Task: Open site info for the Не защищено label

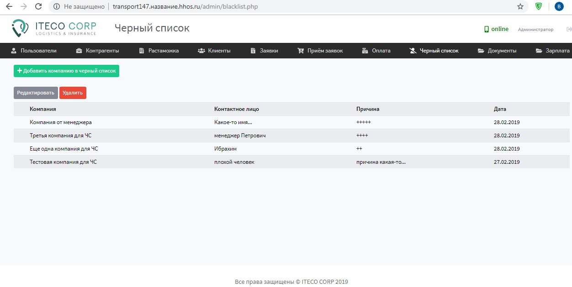Action: (x=79, y=6)
